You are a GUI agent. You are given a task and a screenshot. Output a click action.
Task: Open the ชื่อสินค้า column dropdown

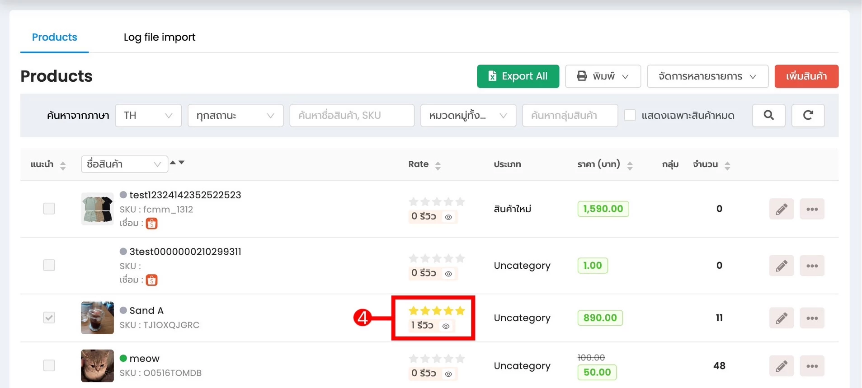pos(124,164)
